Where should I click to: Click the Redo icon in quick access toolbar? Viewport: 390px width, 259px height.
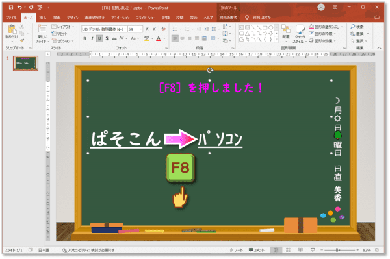point(31,7)
